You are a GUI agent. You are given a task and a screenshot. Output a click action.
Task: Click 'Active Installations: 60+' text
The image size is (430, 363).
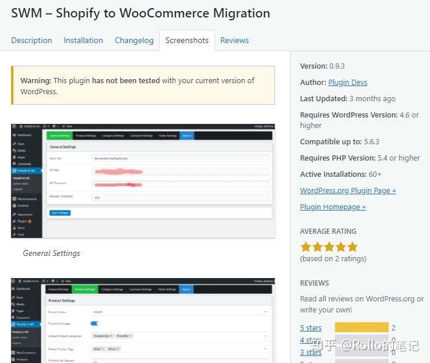tap(341, 174)
